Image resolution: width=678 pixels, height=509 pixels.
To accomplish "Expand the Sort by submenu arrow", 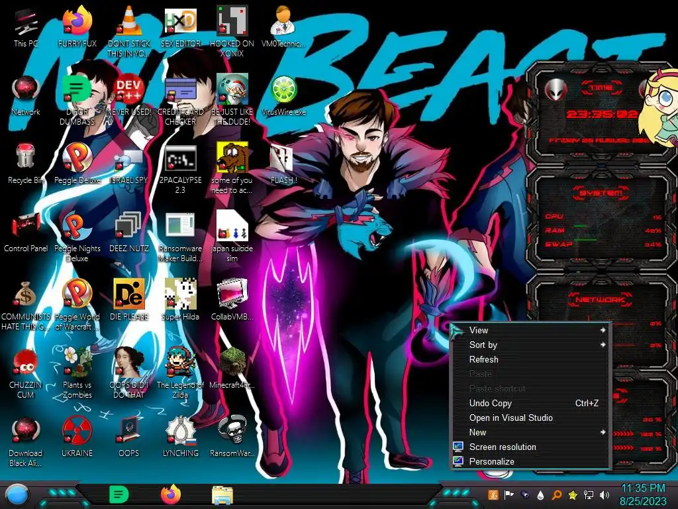I will (x=603, y=345).
